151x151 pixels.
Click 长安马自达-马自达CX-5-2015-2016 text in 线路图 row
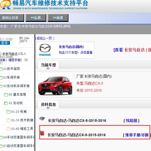[x=77, y=121]
